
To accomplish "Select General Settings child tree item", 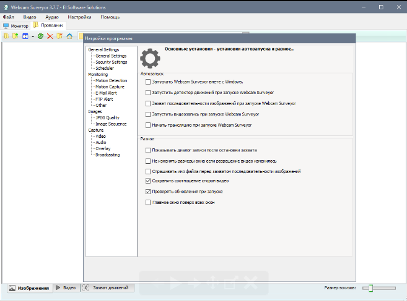I will tap(111, 56).
